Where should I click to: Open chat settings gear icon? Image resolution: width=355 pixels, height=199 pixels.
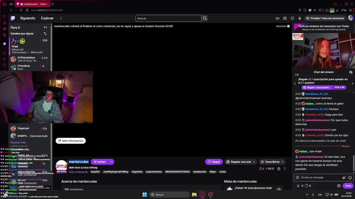tap(339, 186)
